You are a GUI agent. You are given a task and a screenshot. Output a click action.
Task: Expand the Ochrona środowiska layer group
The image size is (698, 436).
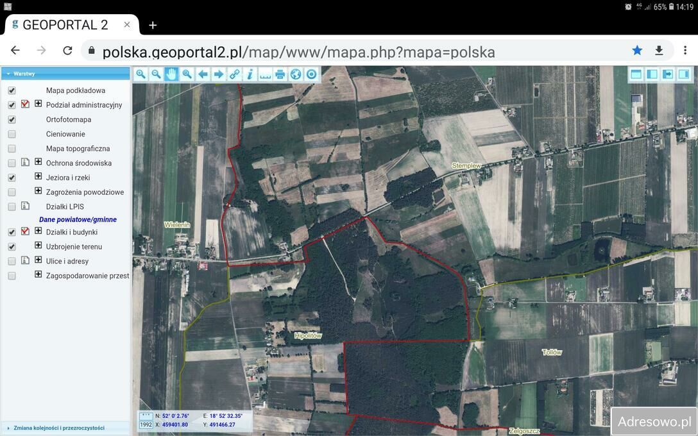coord(38,162)
